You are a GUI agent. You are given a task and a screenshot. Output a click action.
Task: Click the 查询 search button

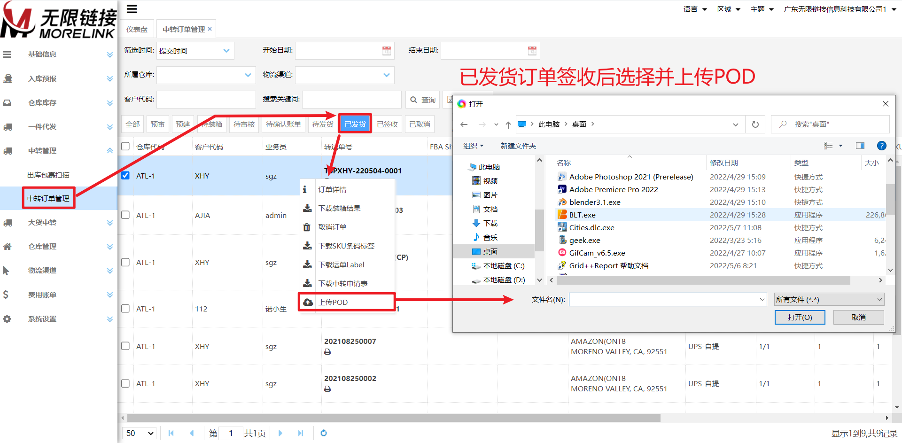pyautogui.click(x=423, y=100)
